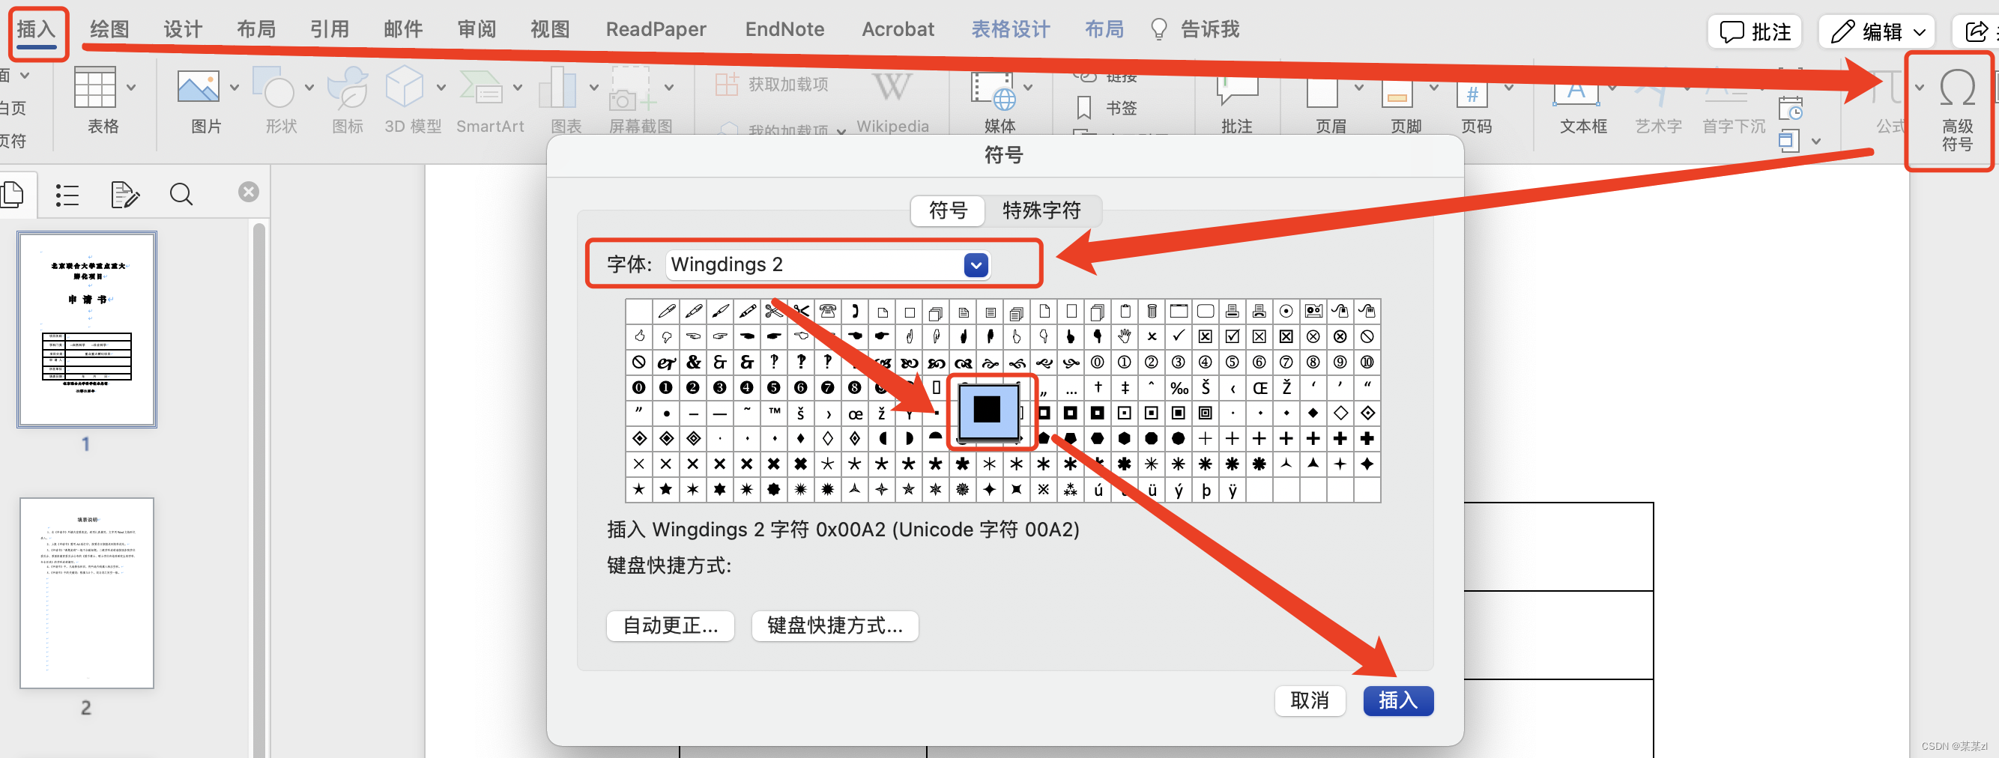The image size is (1999, 758).
Task: Select the telephone symbol in grid
Action: (828, 312)
